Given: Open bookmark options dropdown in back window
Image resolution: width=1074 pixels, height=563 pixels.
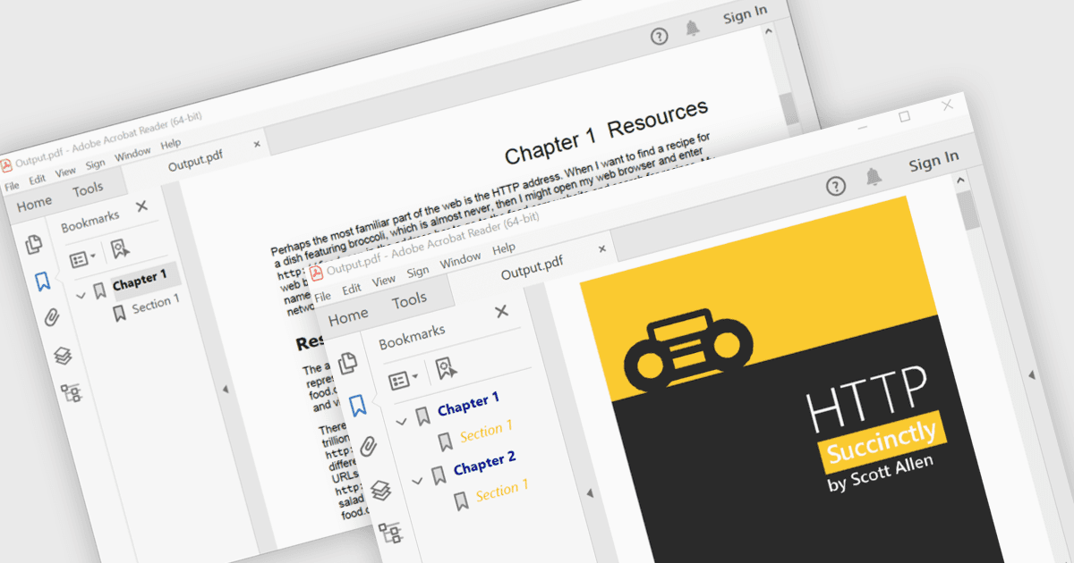Looking at the screenshot, I should [x=83, y=259].
